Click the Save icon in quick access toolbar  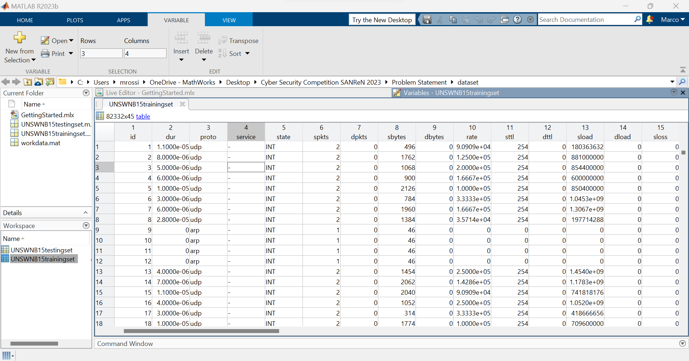click(427, 19)
